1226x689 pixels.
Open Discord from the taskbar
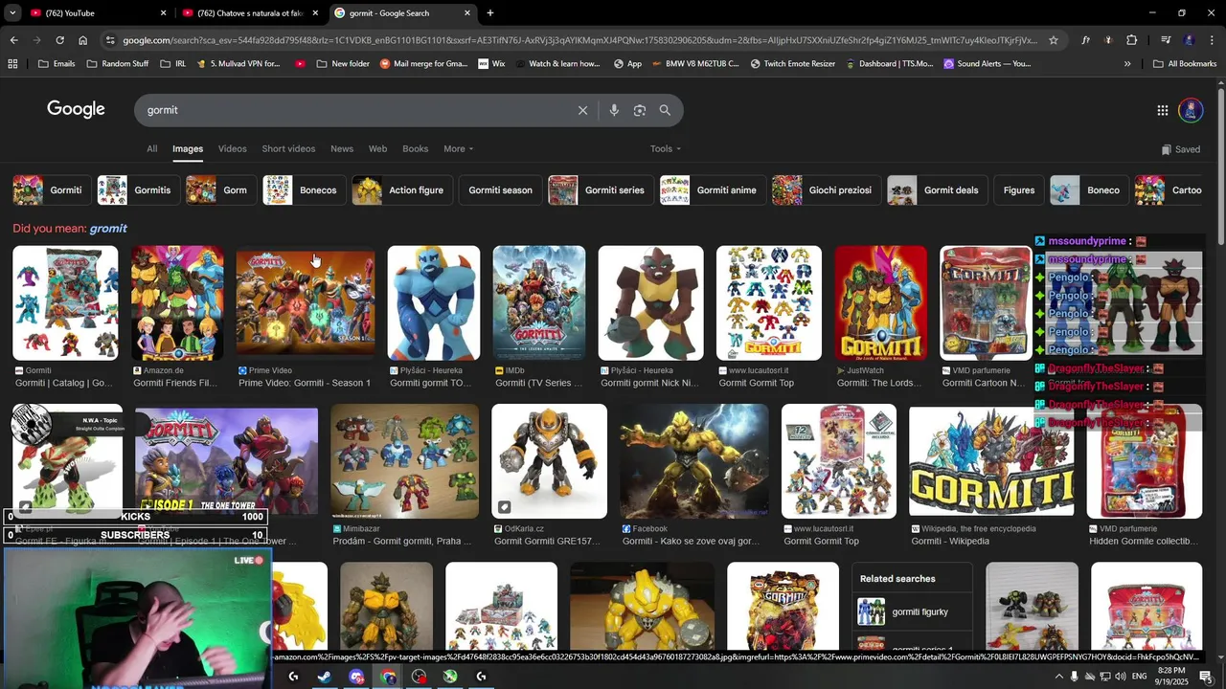tap(356, 677)
